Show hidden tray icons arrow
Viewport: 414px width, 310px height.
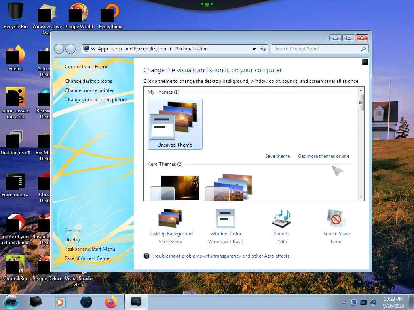[344, 302]
